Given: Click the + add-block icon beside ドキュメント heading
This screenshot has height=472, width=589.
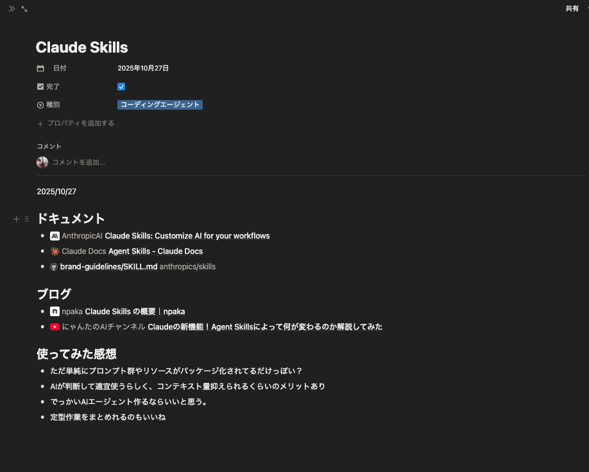Looking at the screenshot, I should pos(16,219).
